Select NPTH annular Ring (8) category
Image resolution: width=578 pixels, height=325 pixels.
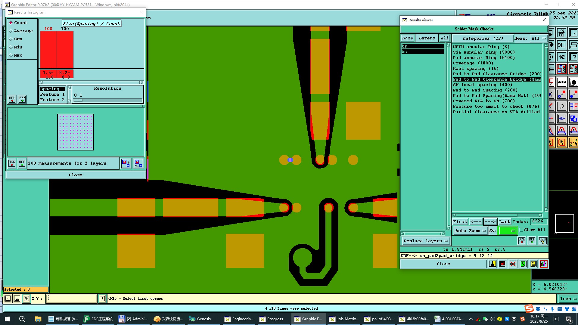481,47
